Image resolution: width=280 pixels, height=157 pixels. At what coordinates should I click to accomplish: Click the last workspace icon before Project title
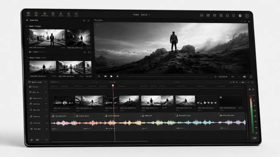[x=76, y=14]
